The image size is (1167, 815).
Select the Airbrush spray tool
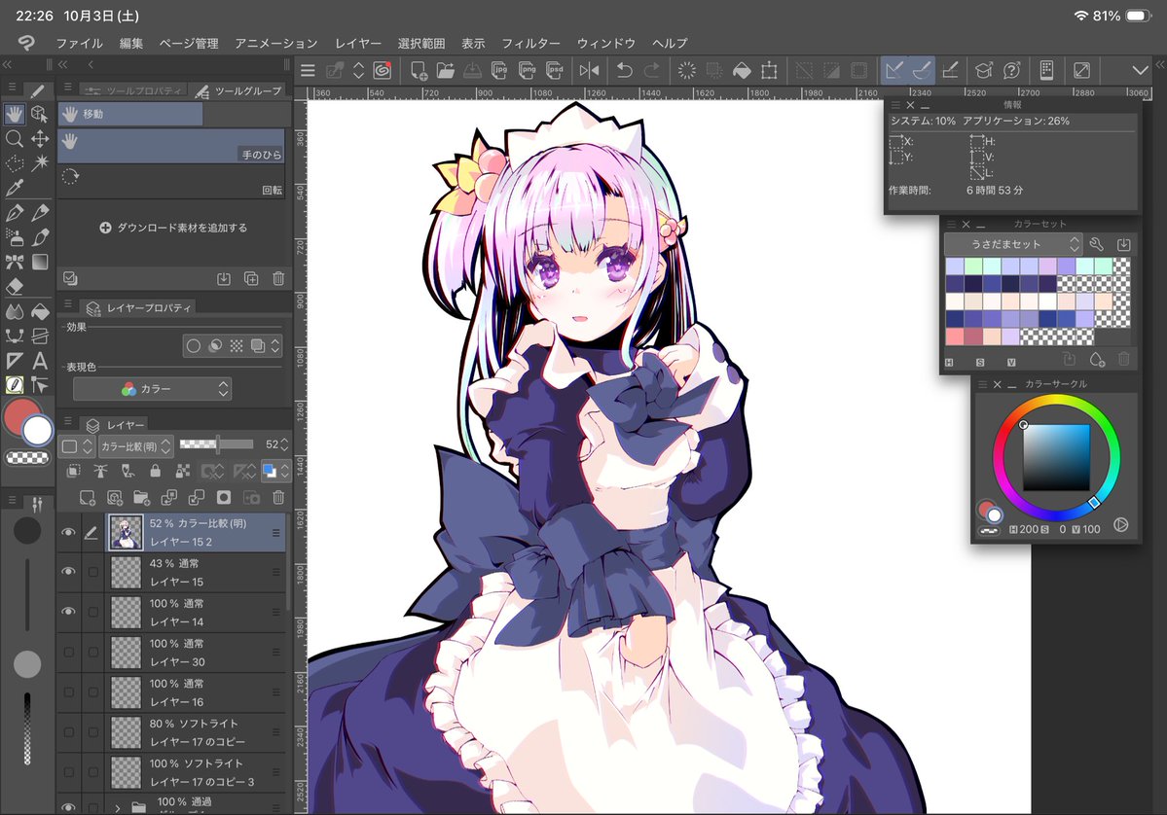pos(15,237)
